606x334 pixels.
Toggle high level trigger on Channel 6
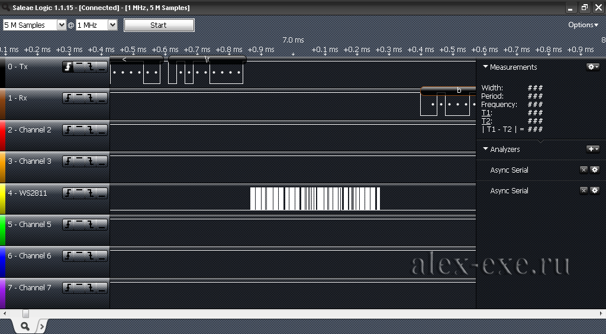(79, 256)
